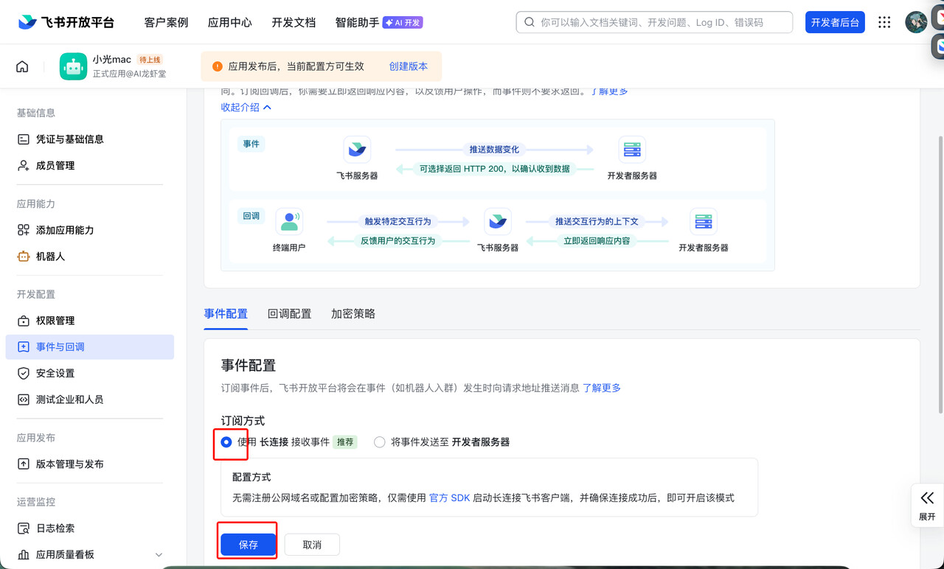The image size is (944, 569).
Task: Collapse the 收起介绍 section
Action: click(x=246, y=108)
